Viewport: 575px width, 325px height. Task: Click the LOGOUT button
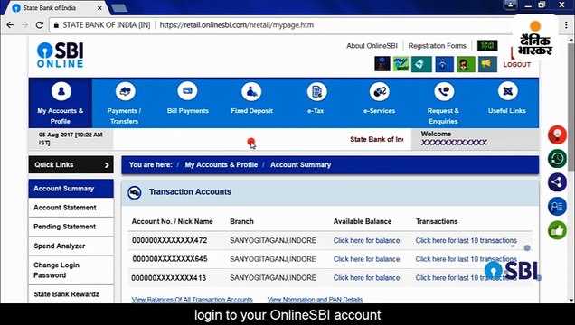(x=517, y=64)
